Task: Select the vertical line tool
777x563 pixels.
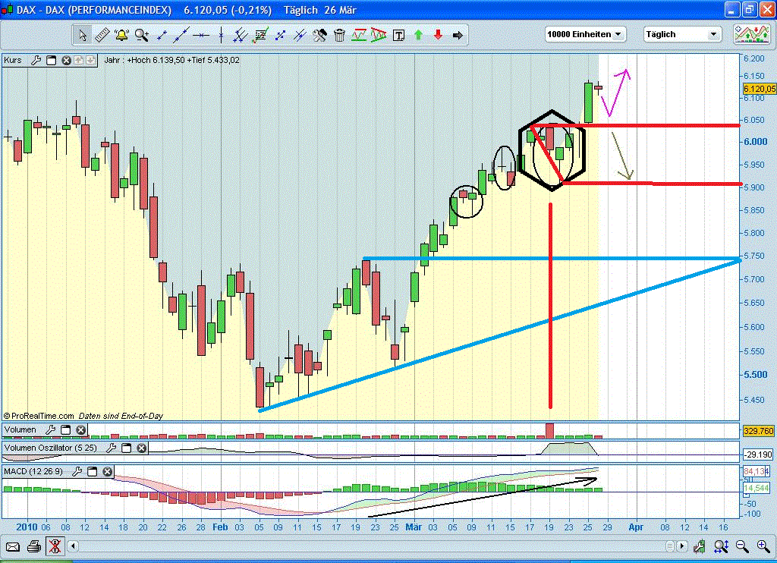Action: 221,35
